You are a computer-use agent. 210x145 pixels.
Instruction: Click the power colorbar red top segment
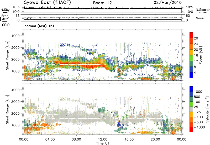pyautogui.click(x=191, y=35)
